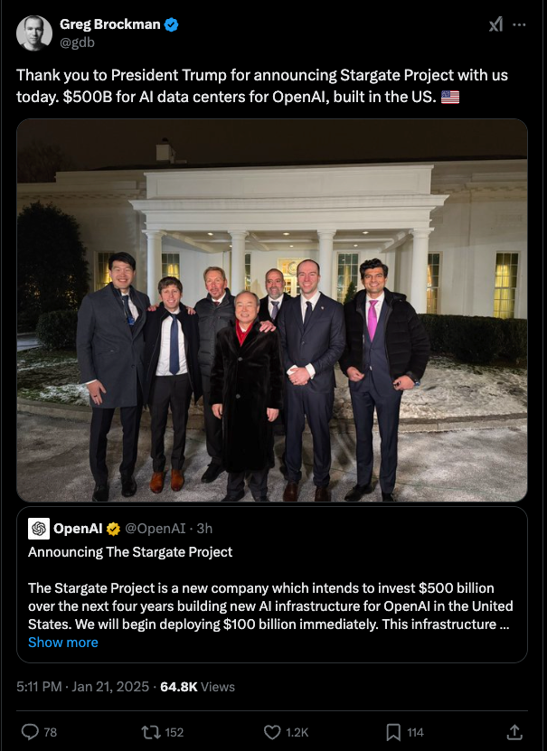
Task: Click the gold verified badge beside OpenAI
Action: [x=113, y=529]
